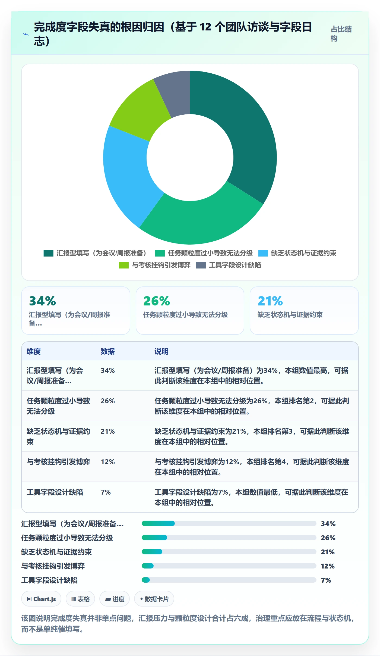Viewport: 380px width, 656px height.
Task: Select the 34% table cell
Action: click(x=108, y=370)
